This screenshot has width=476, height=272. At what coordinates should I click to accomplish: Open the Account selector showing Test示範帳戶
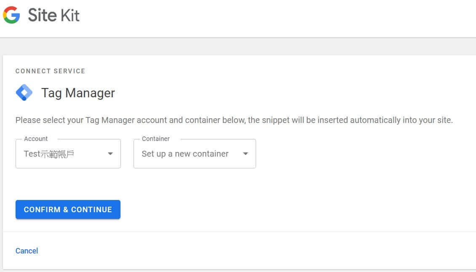[x=68, y=154]
